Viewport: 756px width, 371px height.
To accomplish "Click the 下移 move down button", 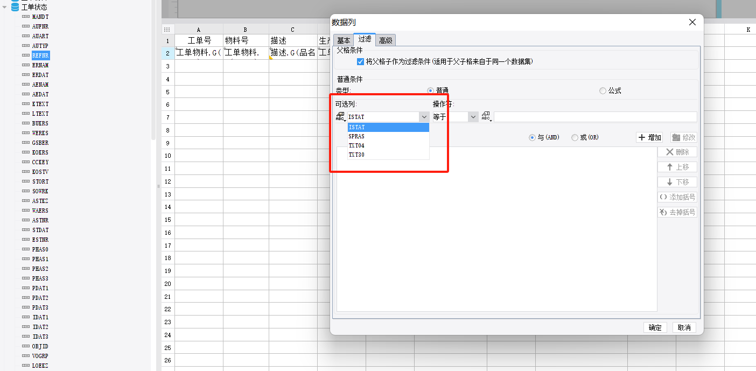I will pos(677,182).
